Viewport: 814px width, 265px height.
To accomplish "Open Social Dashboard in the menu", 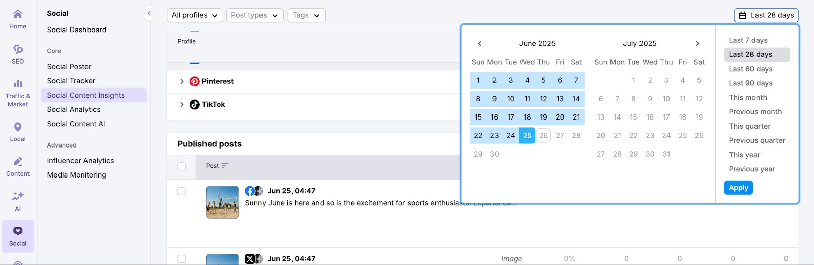I will coord(77,30).
